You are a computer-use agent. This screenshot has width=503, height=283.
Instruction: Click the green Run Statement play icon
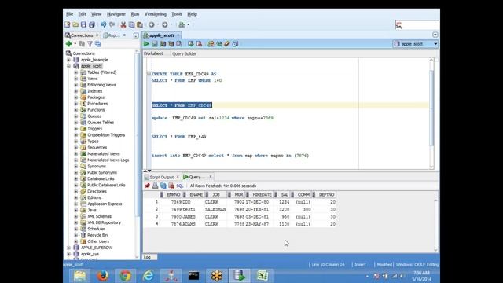tap(146, 44)
